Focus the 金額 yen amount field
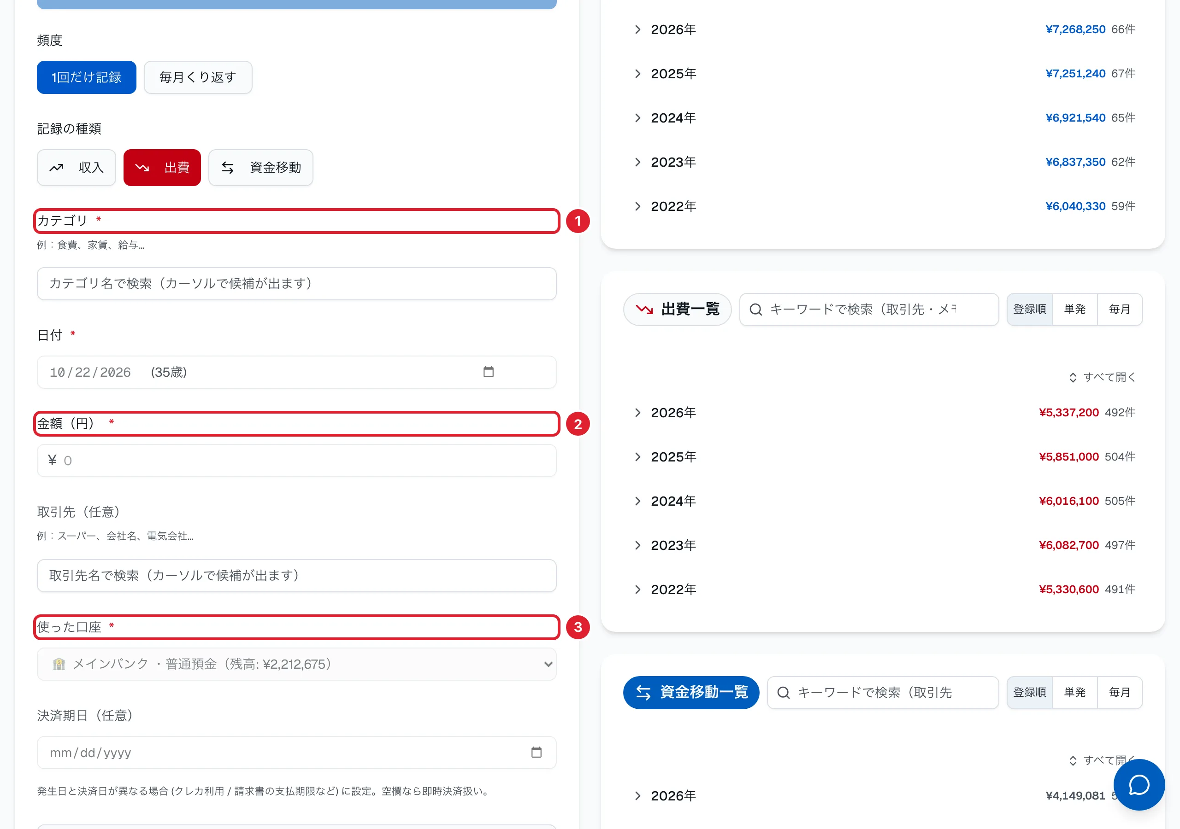1180x829 pixels. (296, 460)
